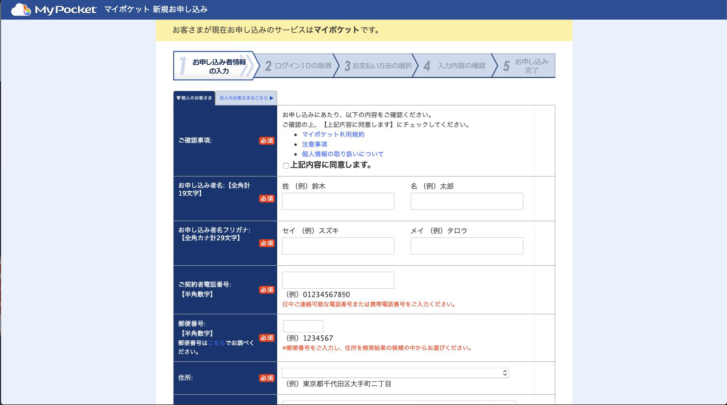Open 個人情報の取り扱いについて link
727x405 pixels.
click(x=342, y=154)
